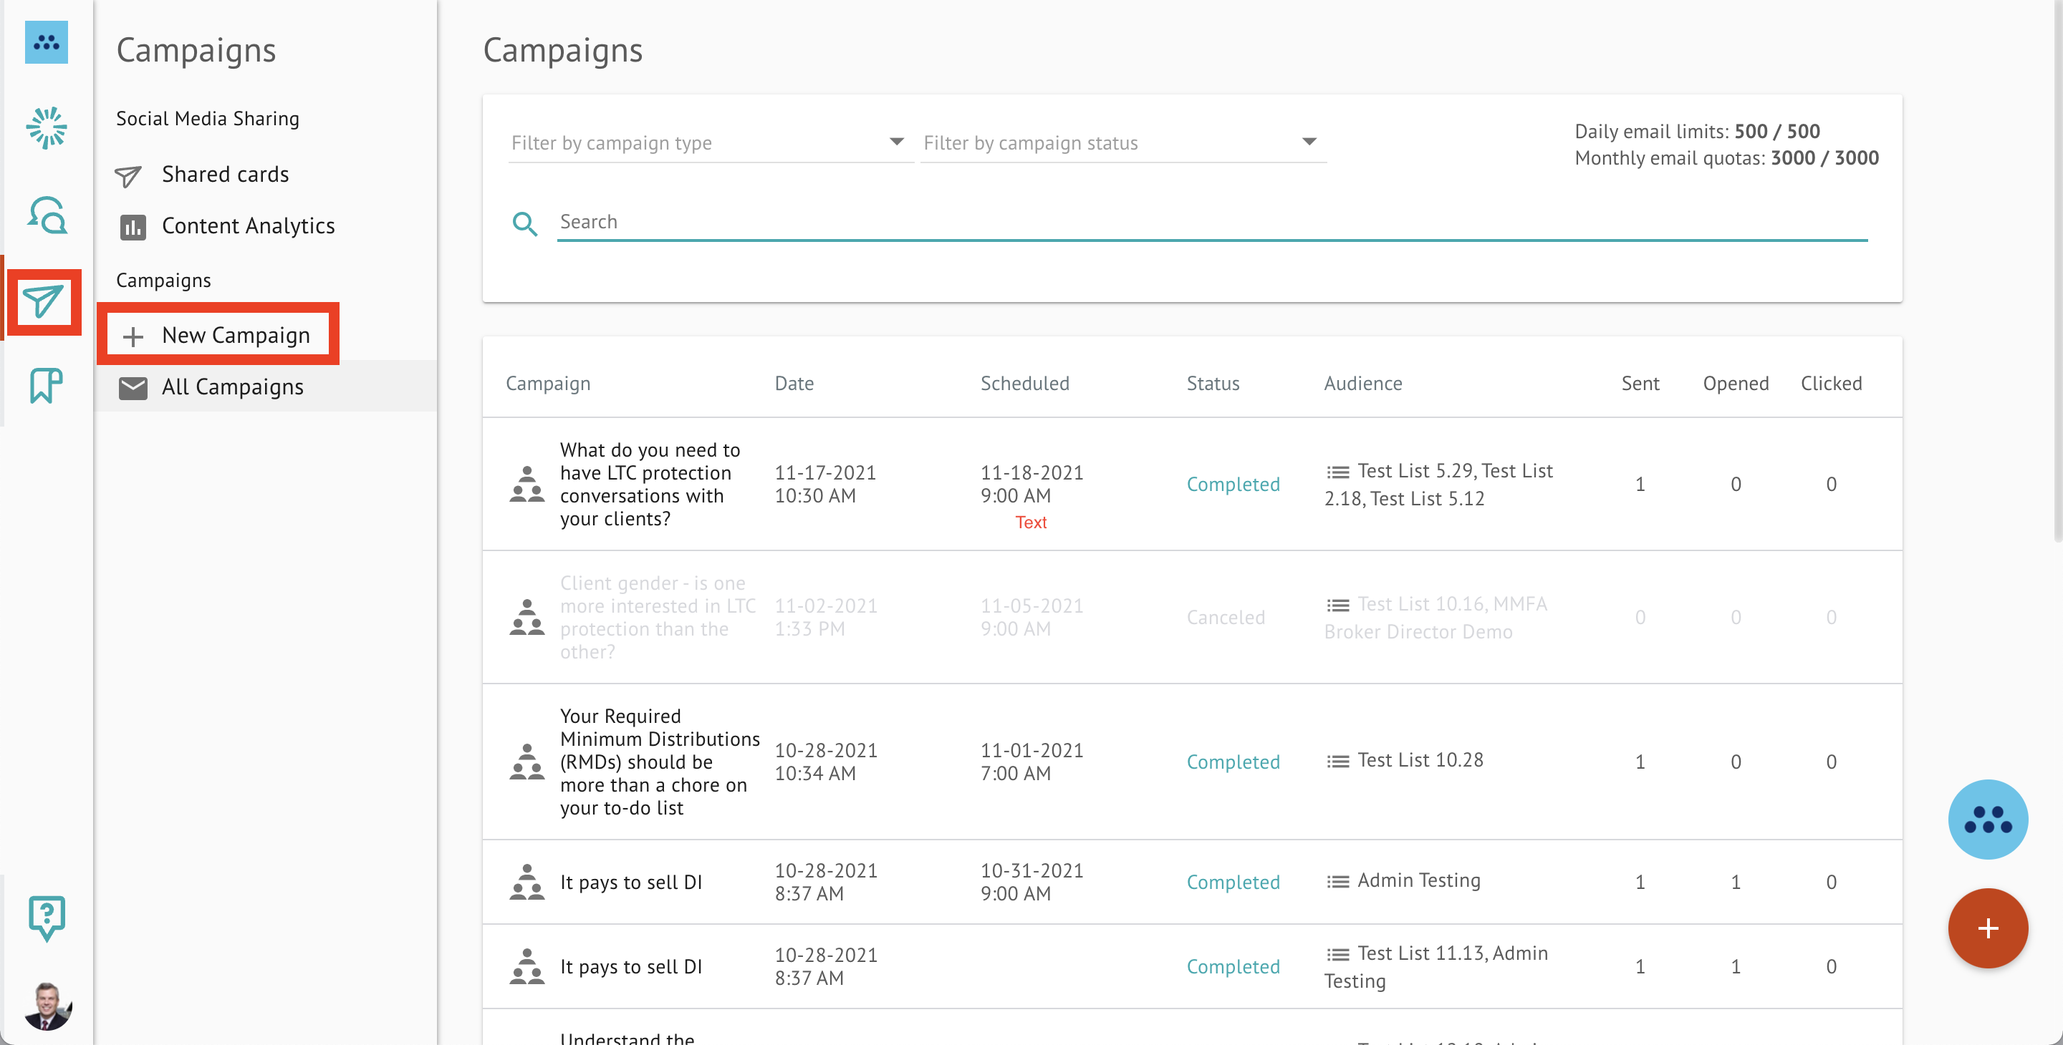Screen dimensions: 2063x1045
Task: Open the Required Minimum Distributions campaign
Action: [x=658, y=761]
